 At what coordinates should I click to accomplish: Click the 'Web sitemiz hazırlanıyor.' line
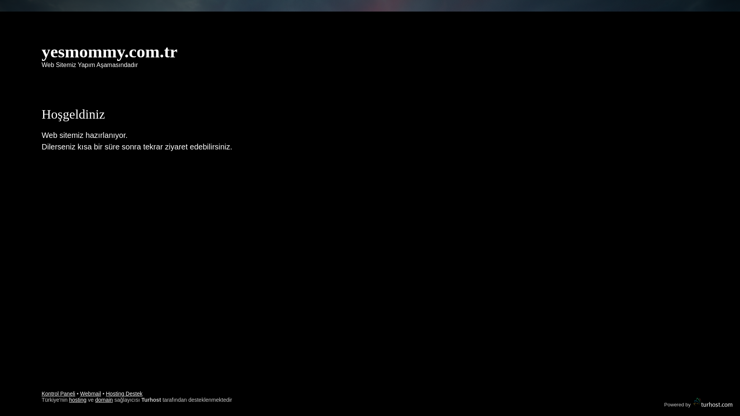click(84, 135)
